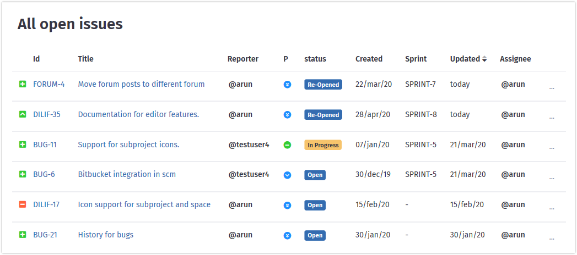Click the In Progress status badge for BUG-11
Screen dimensions: 577x255
[x=322, y=145]
